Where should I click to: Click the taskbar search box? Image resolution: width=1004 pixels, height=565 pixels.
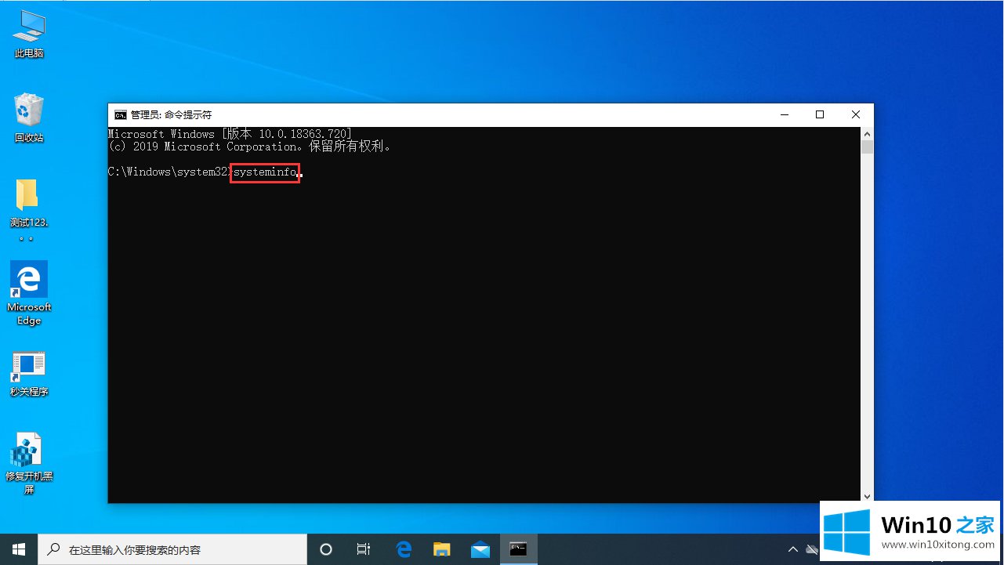[172, 549]
